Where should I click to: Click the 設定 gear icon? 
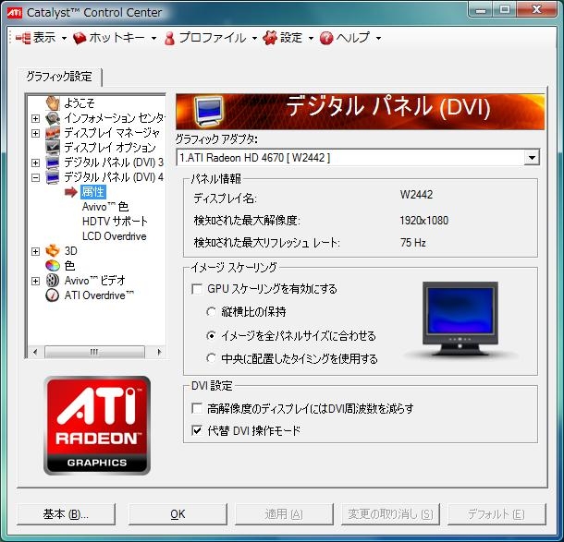click(270, 38)
